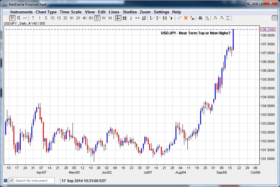Screen dimensions: 280x187
Task: Select the tick 'T' time scale
Action: pos(33,18)
